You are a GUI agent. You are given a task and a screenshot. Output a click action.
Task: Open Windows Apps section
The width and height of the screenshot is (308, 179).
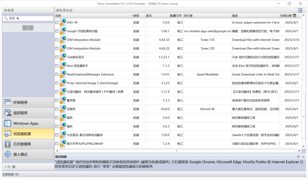pos(28,123)
